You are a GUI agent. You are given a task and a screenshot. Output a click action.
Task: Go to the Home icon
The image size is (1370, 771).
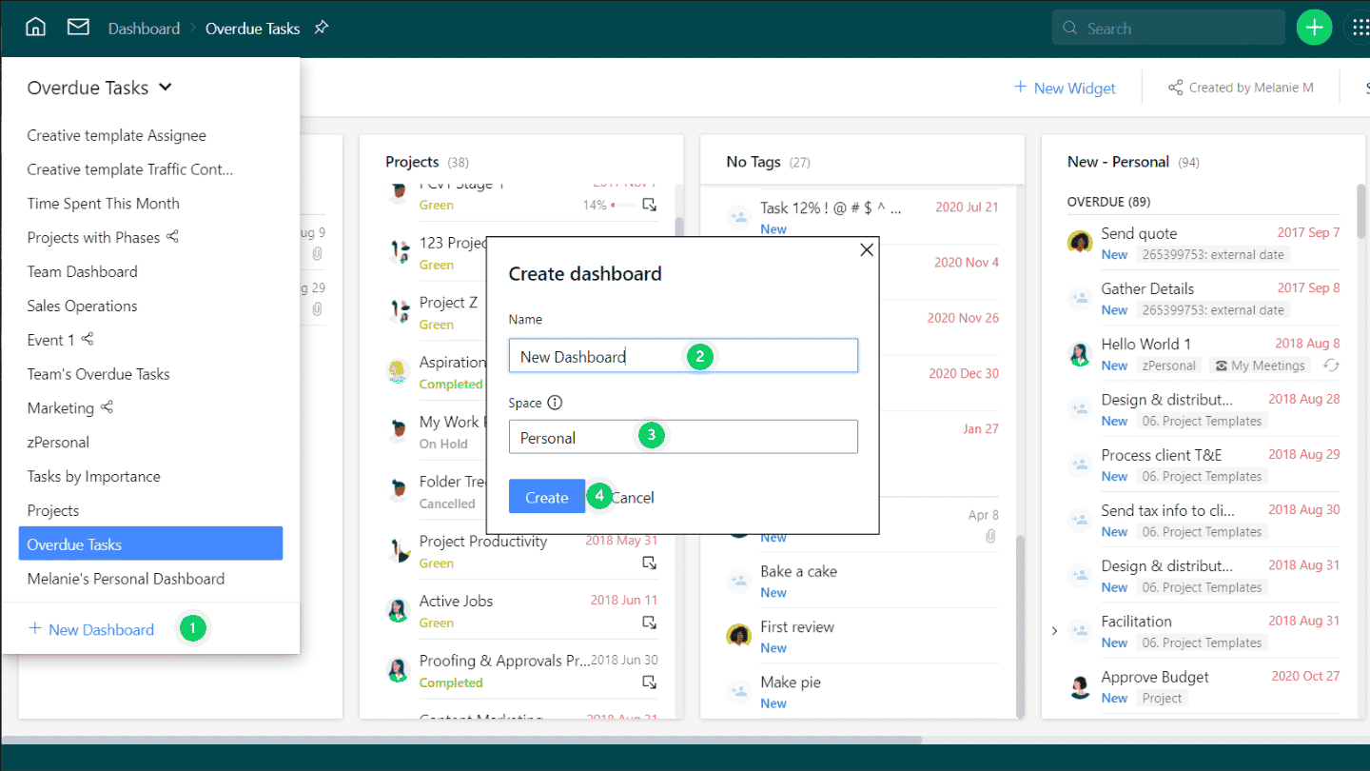click(35, 28)
